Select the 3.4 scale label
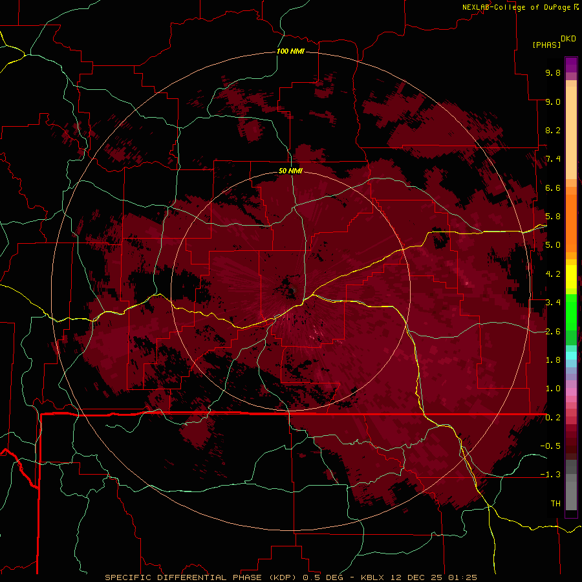 coord(553,303)
